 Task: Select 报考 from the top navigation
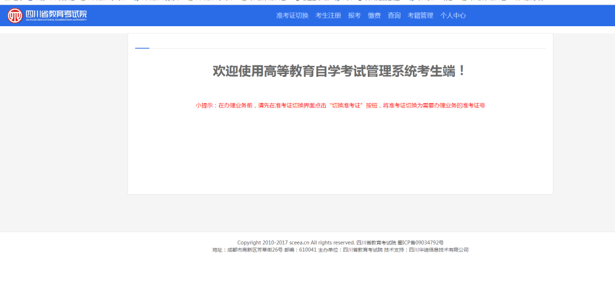(354, 15)
